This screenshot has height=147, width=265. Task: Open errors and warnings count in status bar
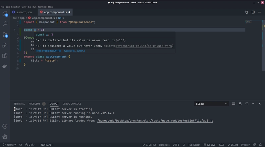(30, 145)
